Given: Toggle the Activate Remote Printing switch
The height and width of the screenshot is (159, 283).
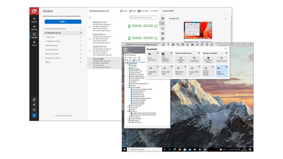Looking at the screenshot, I should 205,68.
